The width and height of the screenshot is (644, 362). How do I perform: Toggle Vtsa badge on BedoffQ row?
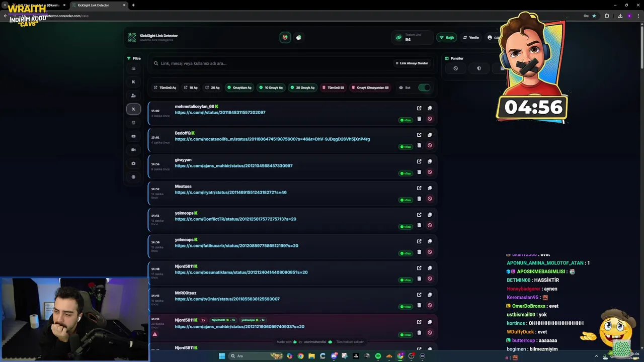(406, 147)
